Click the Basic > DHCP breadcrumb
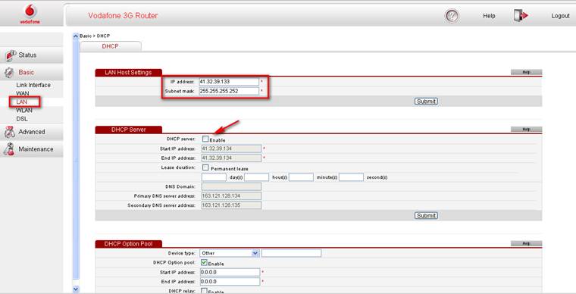This screenshot has height=294, width=576. point(95,36)
